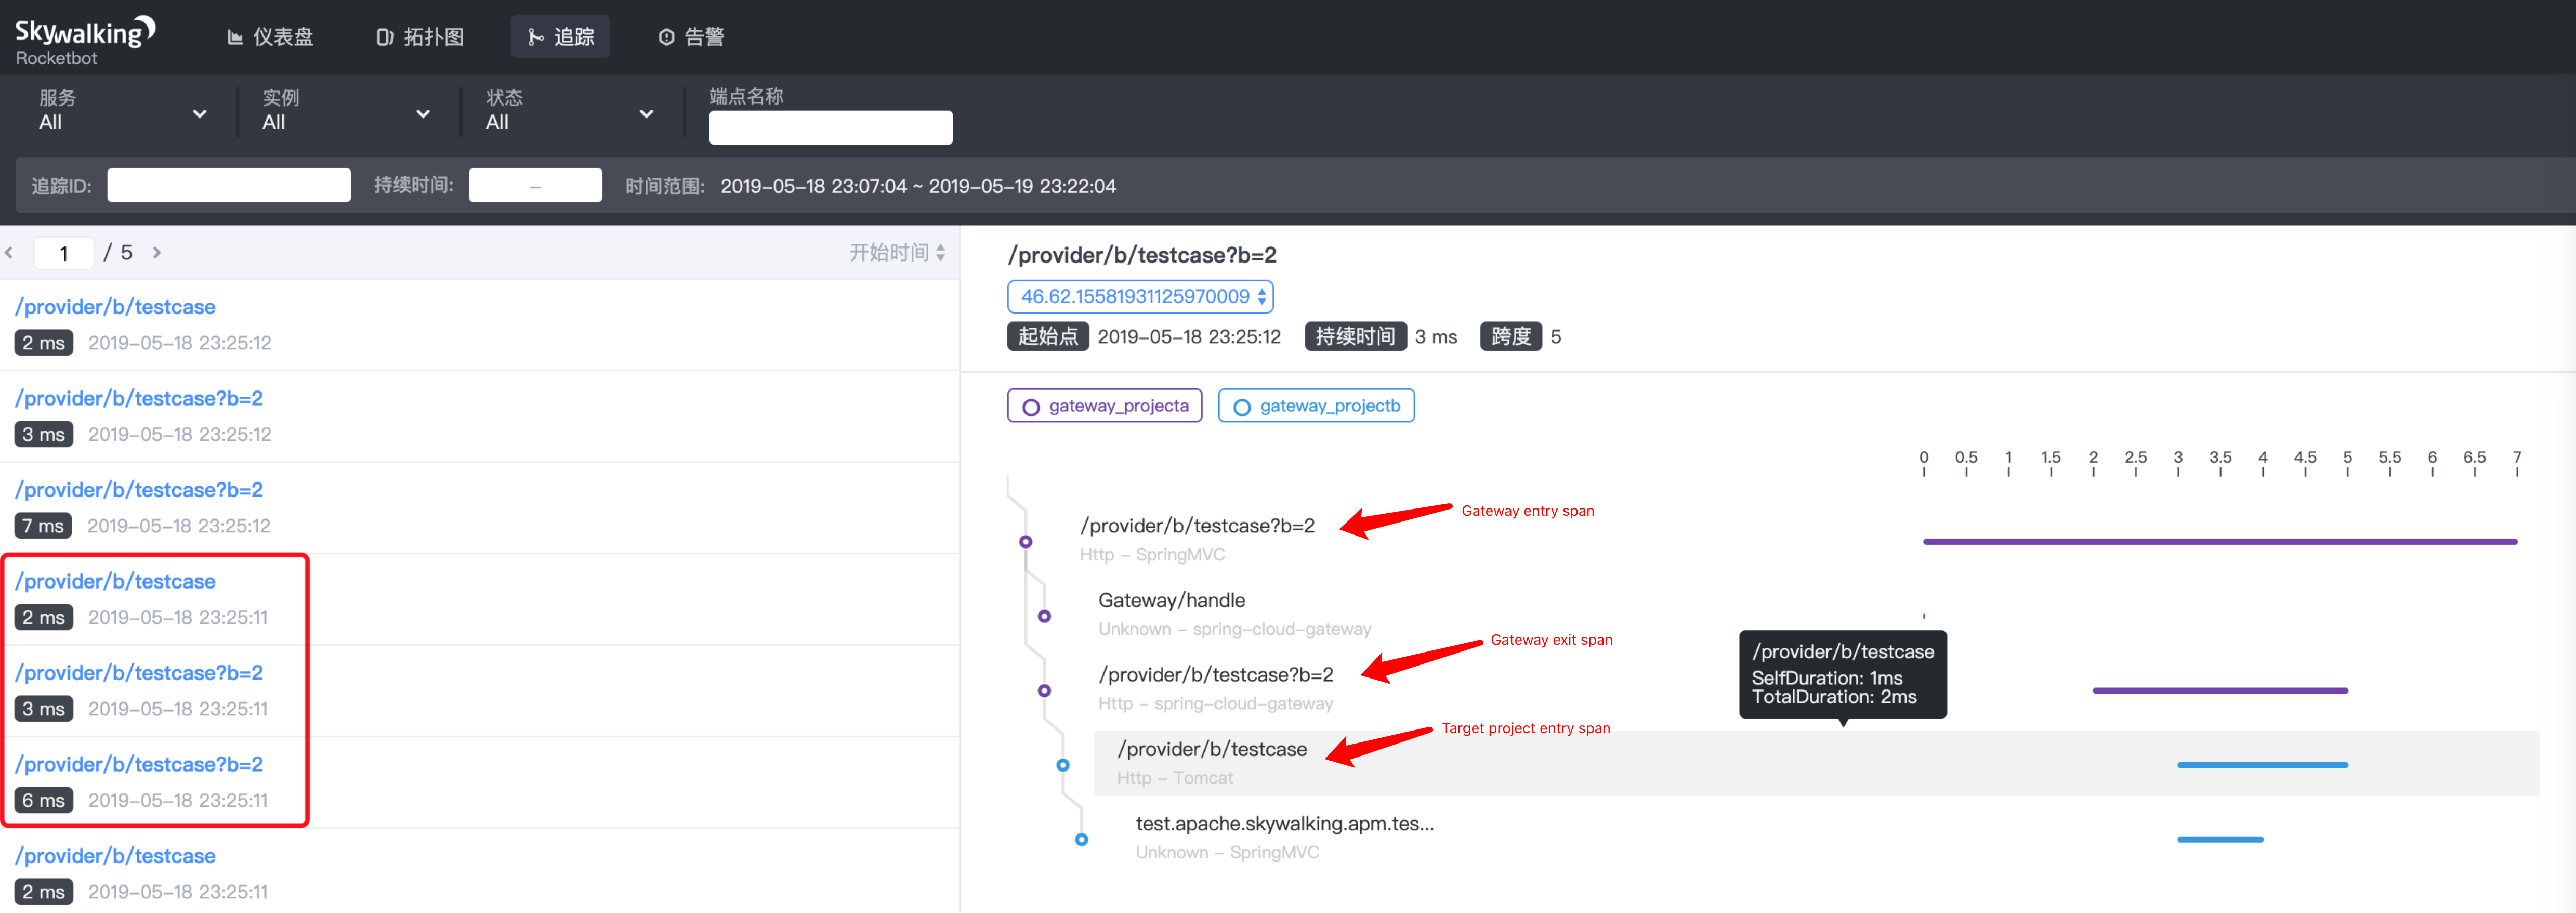Click the 跨度 span count label
Viewport: 2576px width, 913px height.
click(1510, 337)
